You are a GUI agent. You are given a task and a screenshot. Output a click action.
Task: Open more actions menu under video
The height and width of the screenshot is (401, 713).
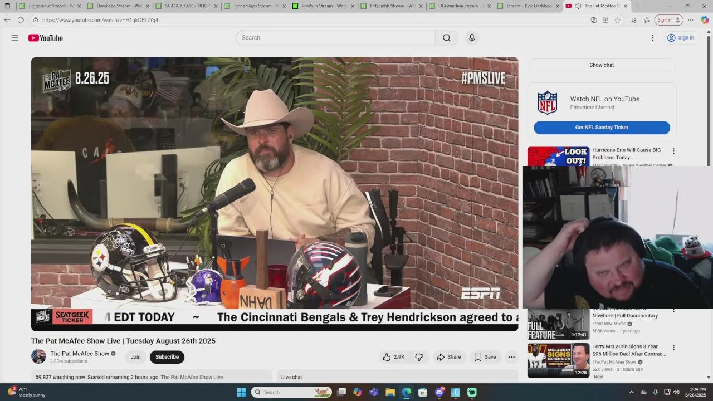click(511, 357)
